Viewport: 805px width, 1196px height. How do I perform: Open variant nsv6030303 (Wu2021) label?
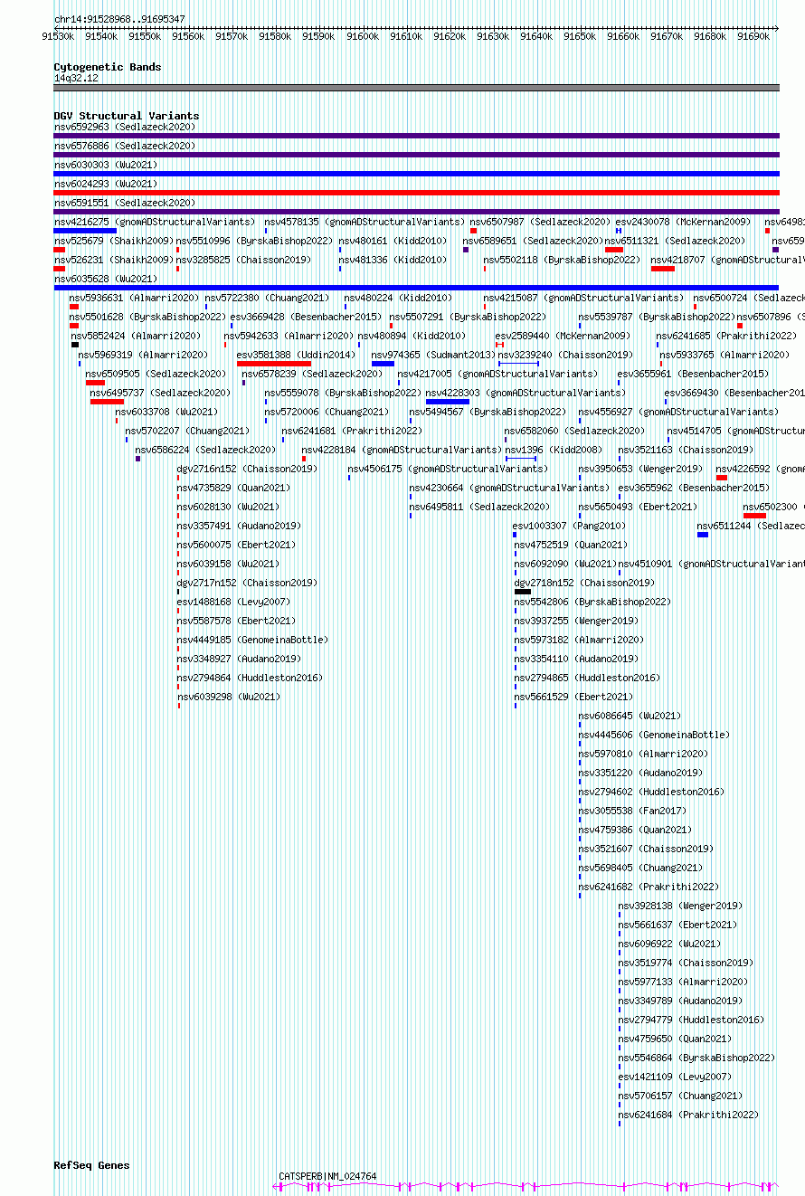tap(105, 165)
